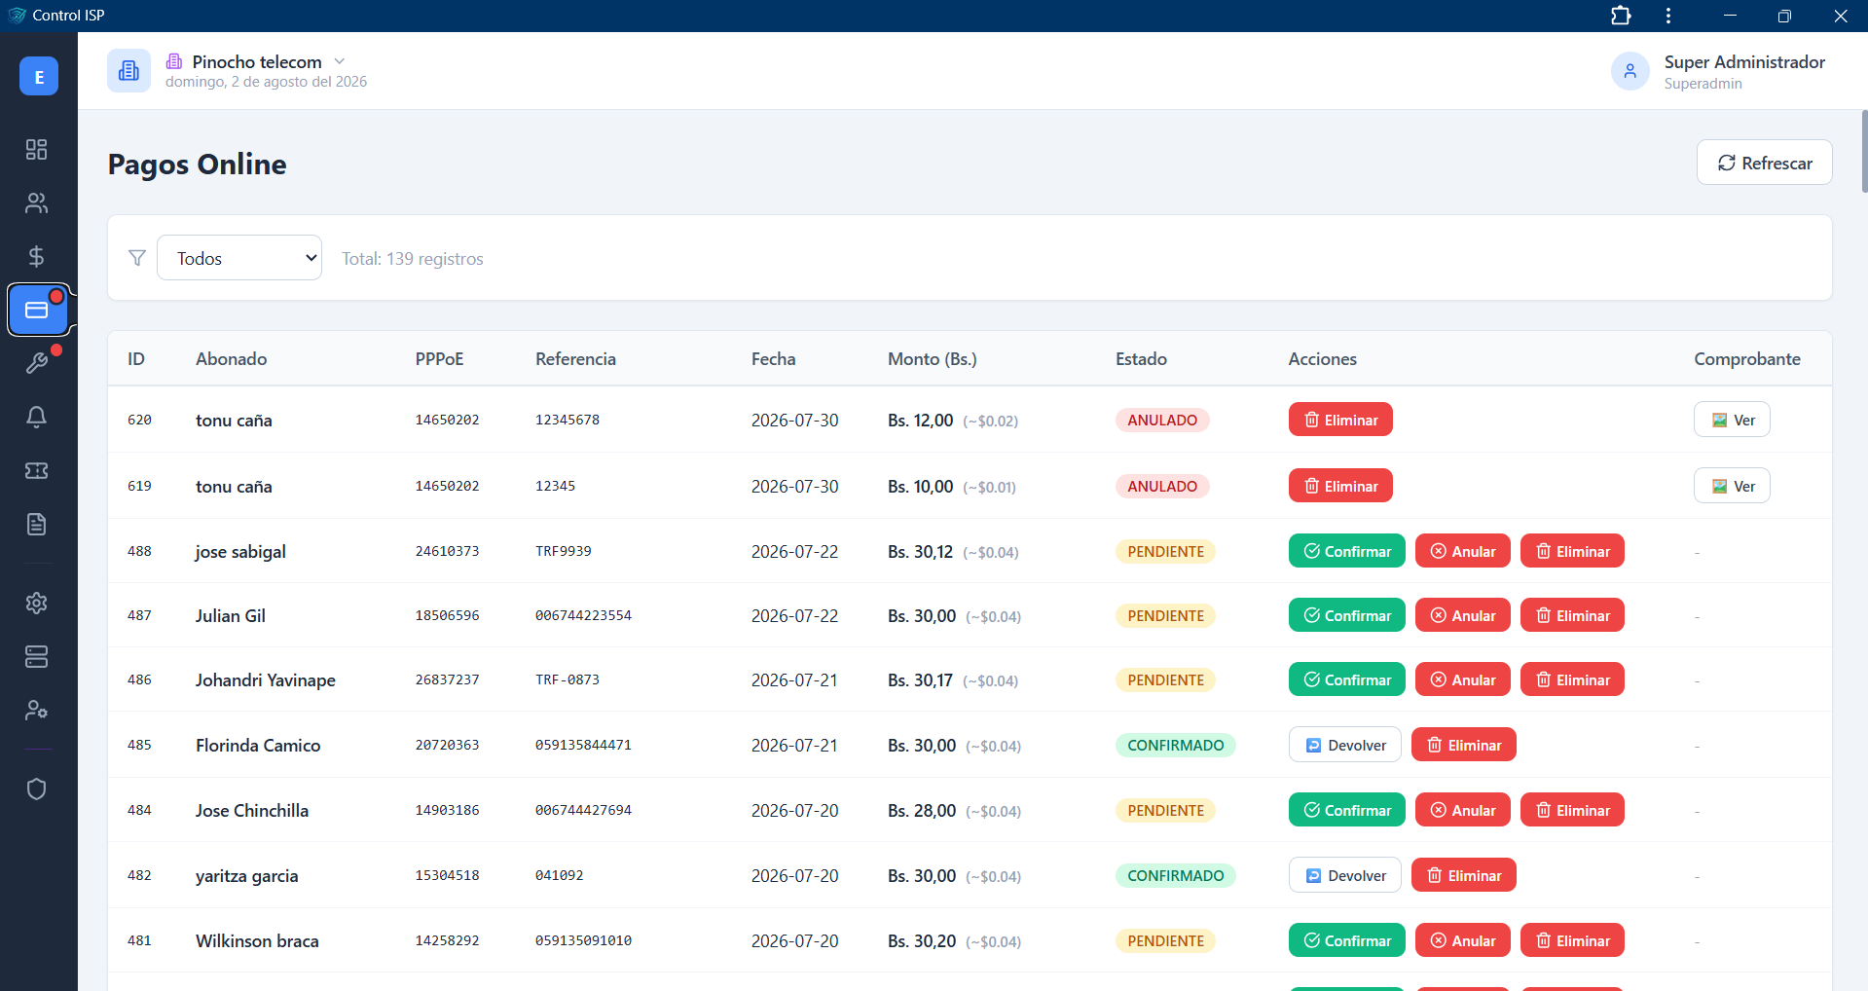Screen dimensions: 1868x991
Task: Open the dollar sign billing icon
Action: click(36, 256)
